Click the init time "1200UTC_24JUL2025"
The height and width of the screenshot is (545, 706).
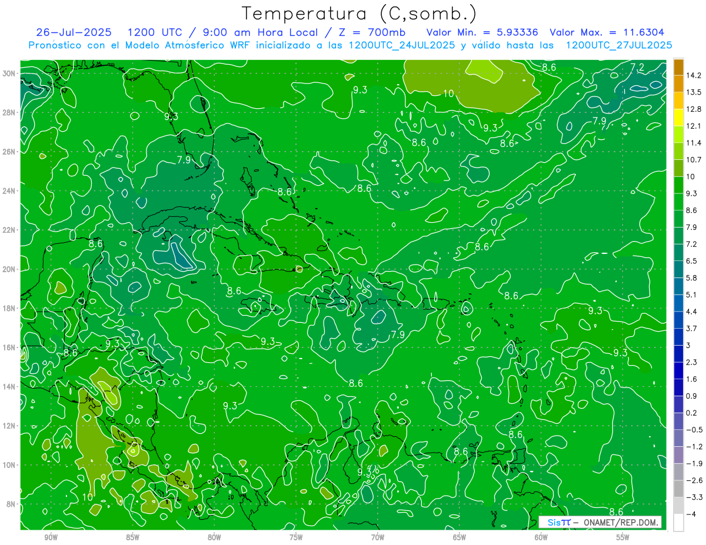coord(402,45)
